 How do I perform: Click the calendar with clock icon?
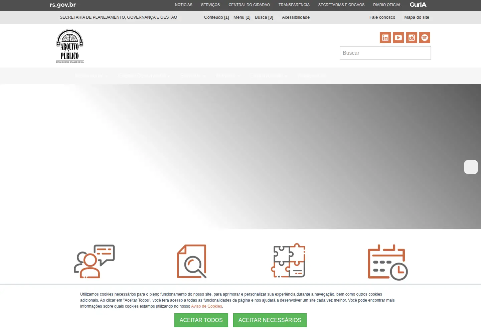(387, 262)
